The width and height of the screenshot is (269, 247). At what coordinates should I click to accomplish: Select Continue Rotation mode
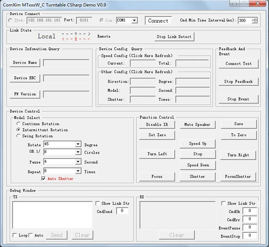(x=19, y=124)
